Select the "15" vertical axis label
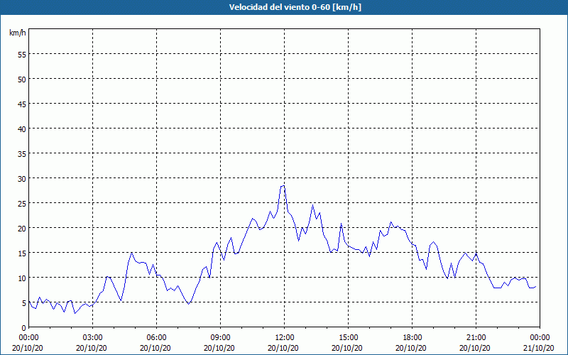The height and width of the screenshot is (355, 568). [22, 253]
